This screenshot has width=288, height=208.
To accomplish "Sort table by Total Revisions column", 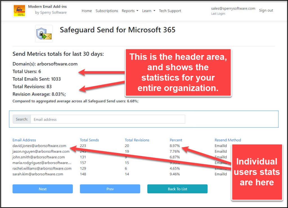I will (x=137, y=140).
